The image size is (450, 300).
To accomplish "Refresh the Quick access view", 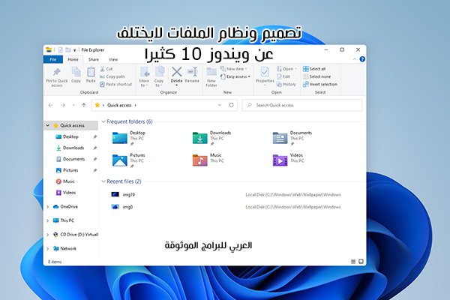I will [231, 105].
